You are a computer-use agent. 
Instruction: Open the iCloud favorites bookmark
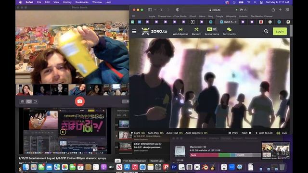click(192, 16)
